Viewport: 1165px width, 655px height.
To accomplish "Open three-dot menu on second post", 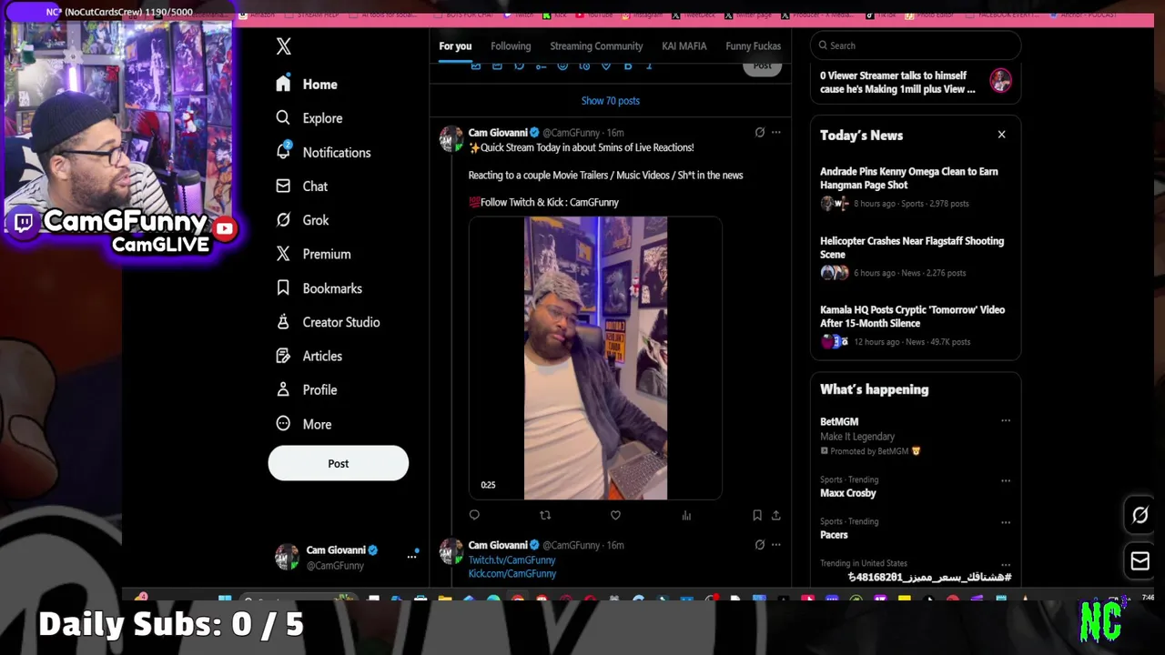I will tap(776, 545).
